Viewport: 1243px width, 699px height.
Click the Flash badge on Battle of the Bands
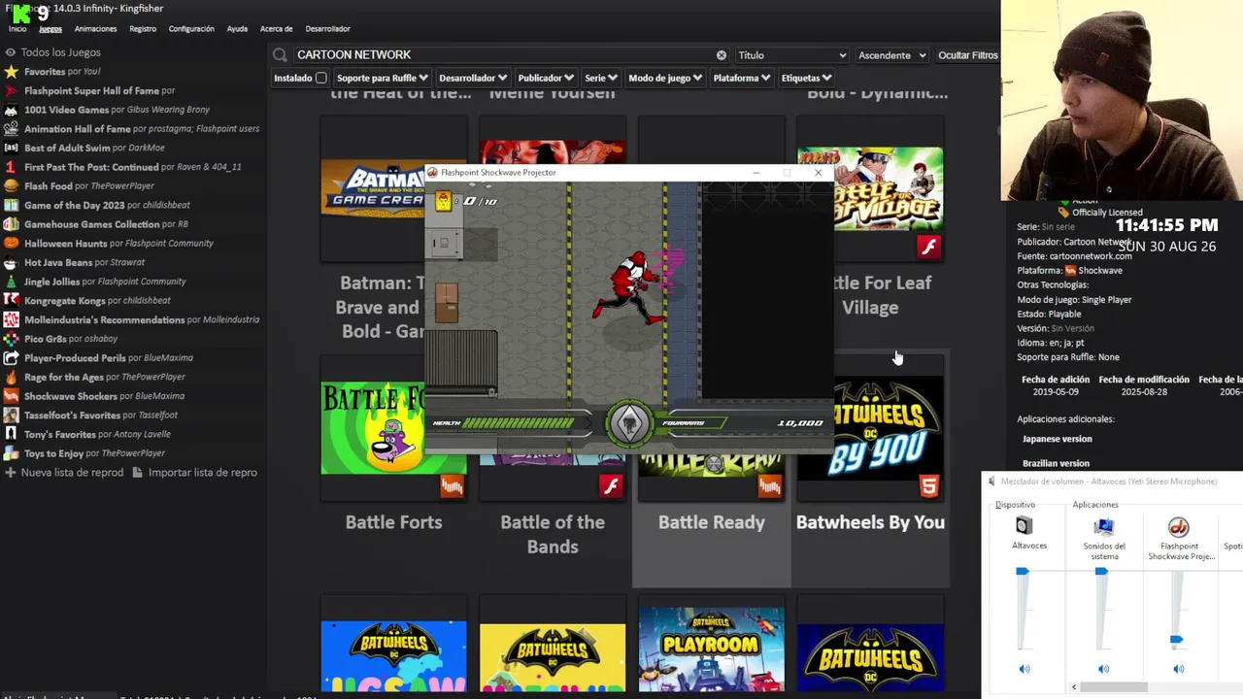point(611,485)
